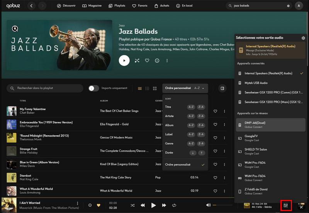The width and height of the screenshot is (309, 213).
Task: Open options for My Funny Valentine
Action: click(x=224, y=111)
